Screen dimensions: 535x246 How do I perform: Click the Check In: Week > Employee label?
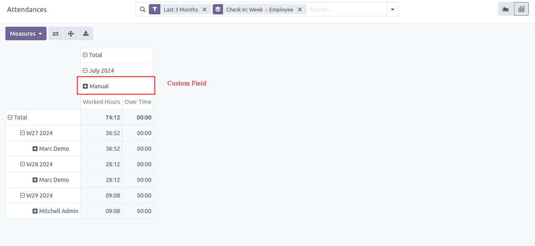260,9
